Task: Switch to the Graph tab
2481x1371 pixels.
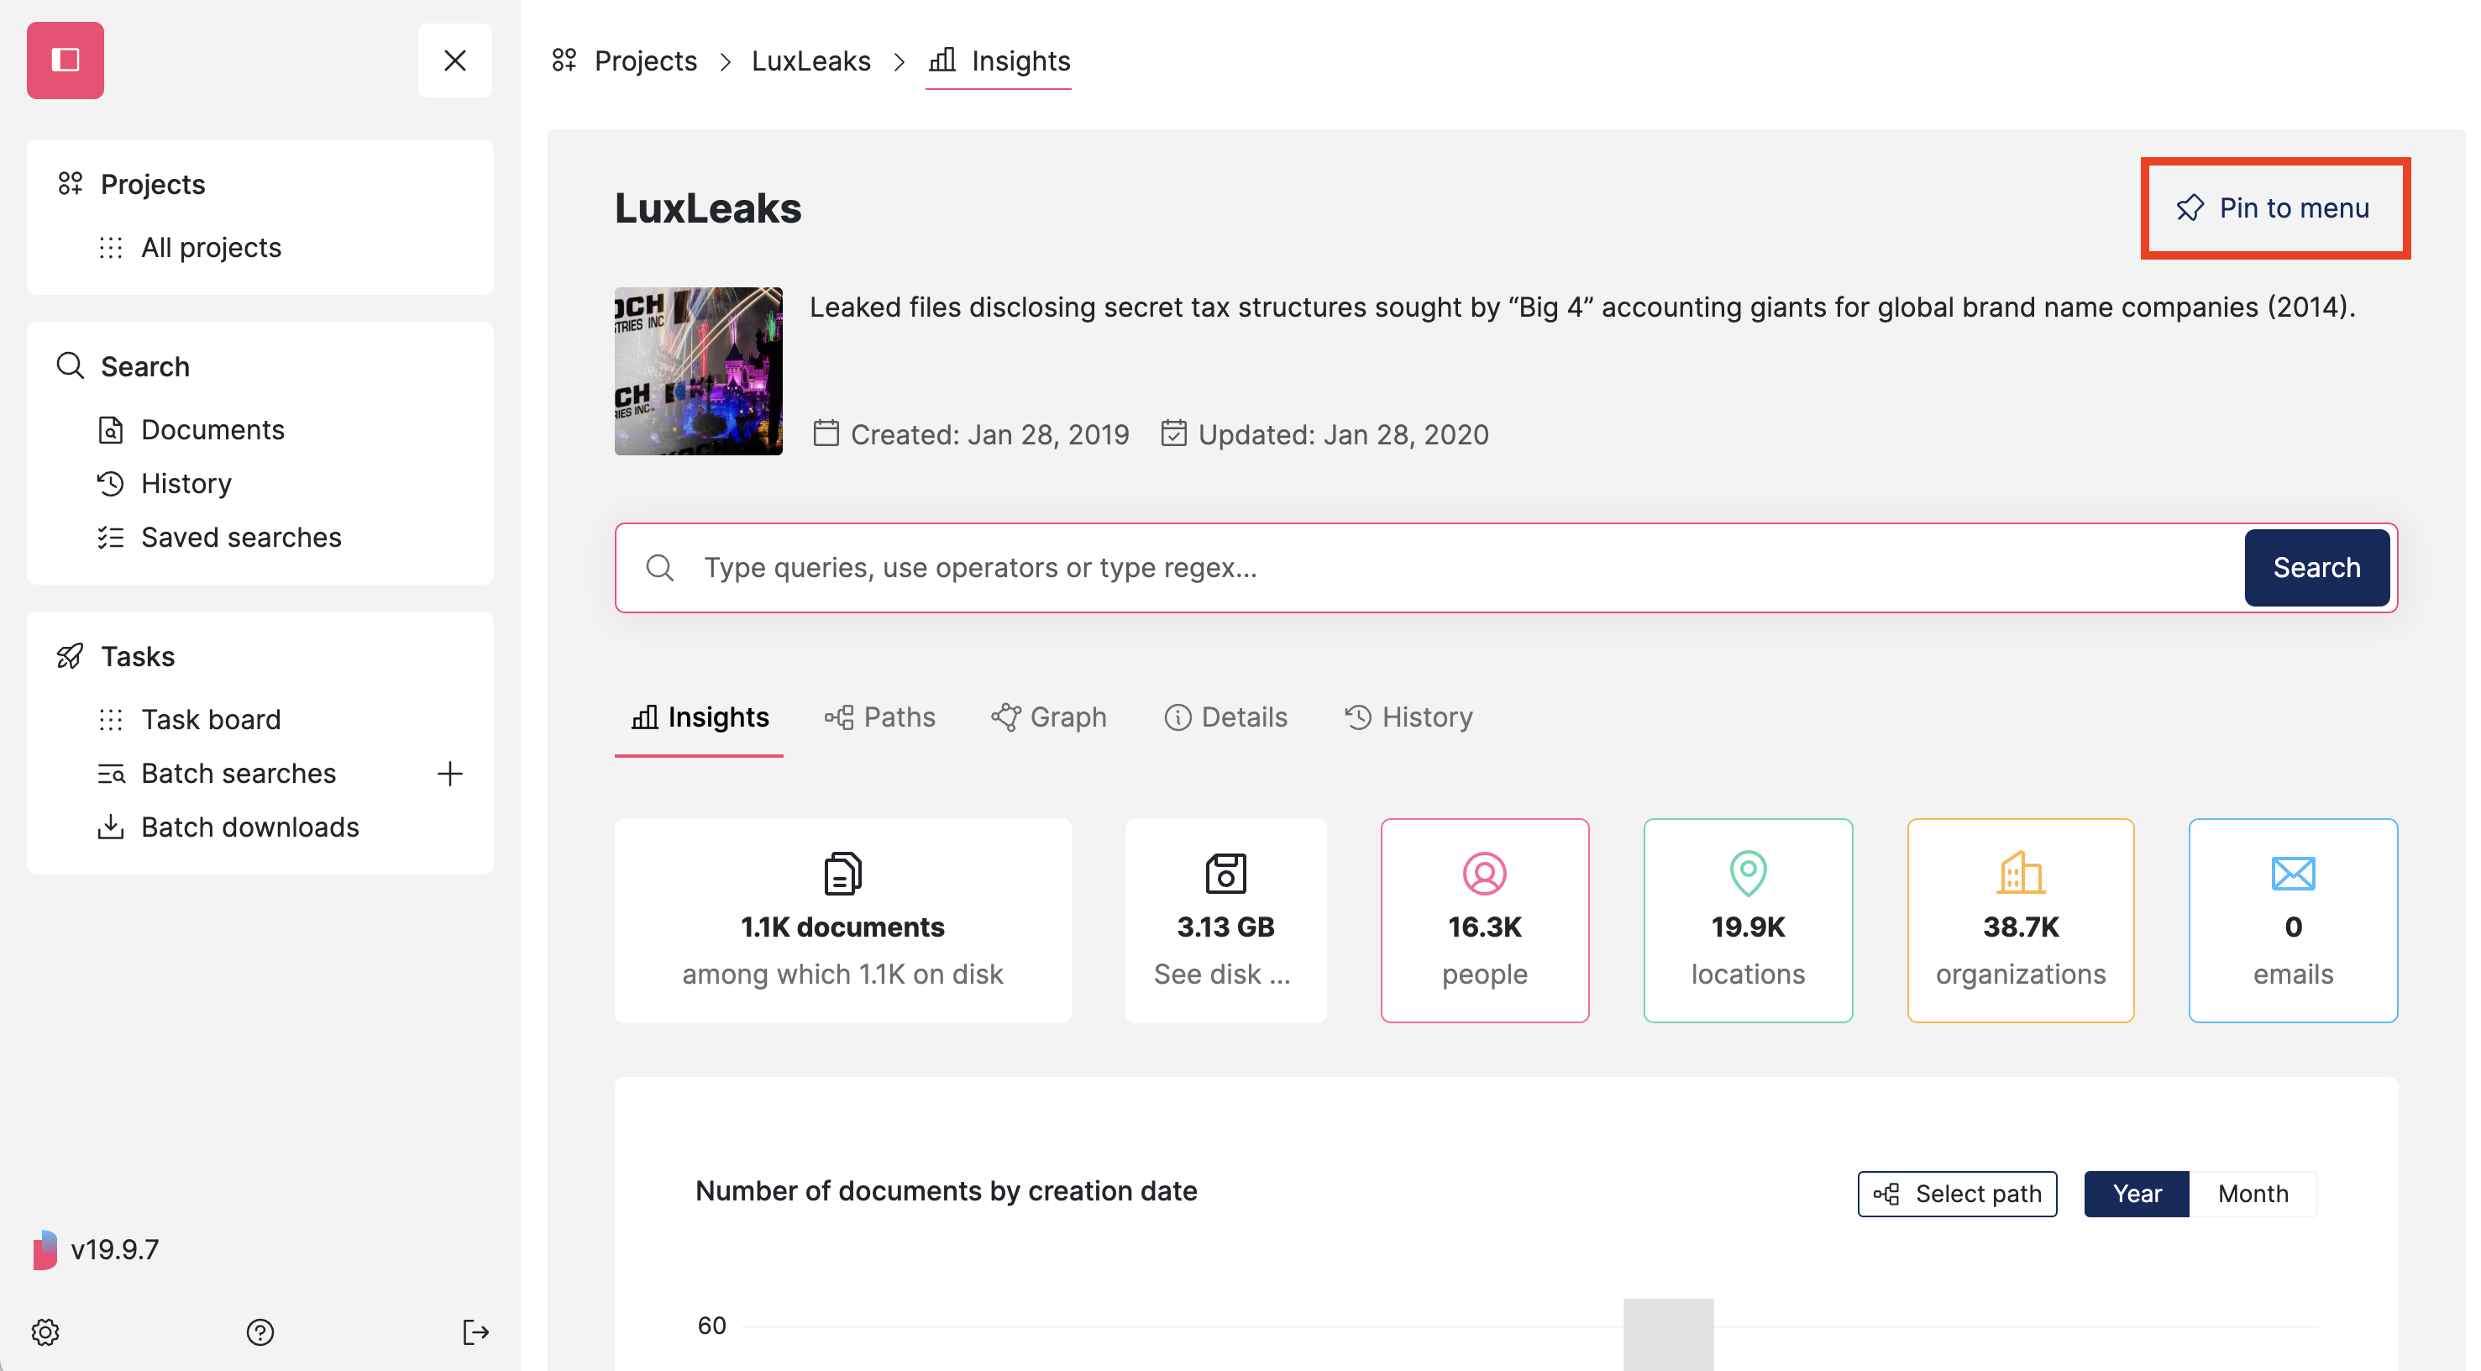Action: click(1049, 717)
